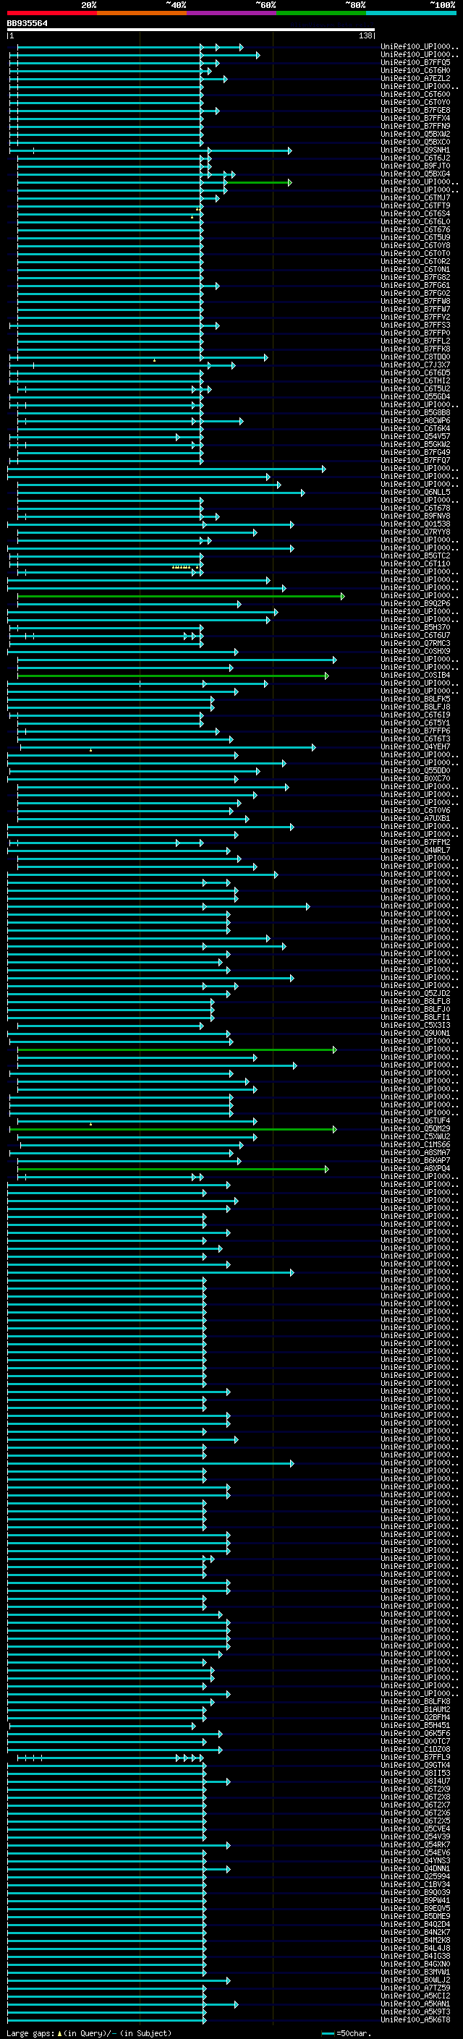Select the UniRef100_A7UXB1 label
The width and height of the screenshot is (463, 2039).
pyautogui.click(x=415, y=819)
